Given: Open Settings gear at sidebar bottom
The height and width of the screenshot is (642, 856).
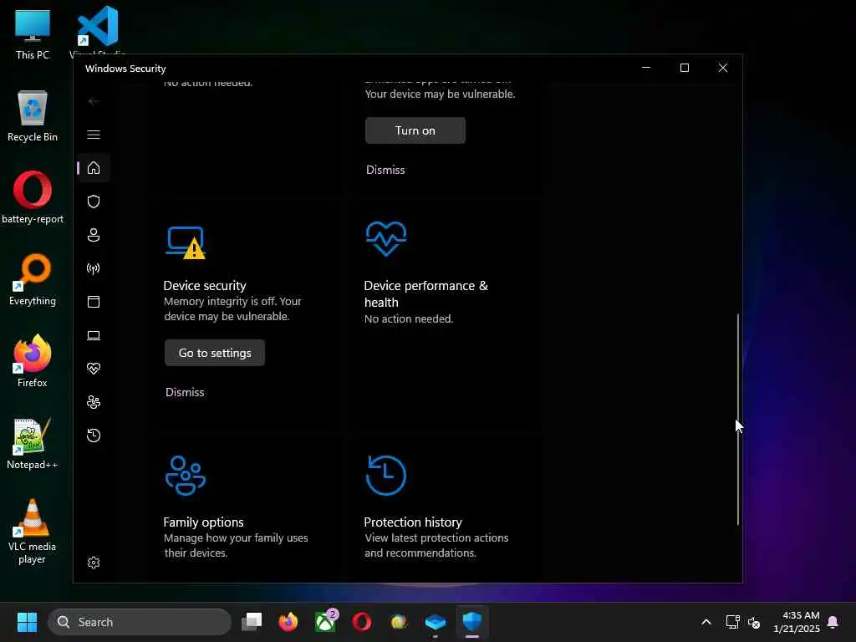Looking at the screenshot, I should [x=94, y=563].
